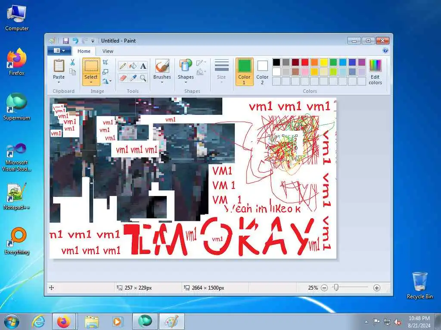Click the Copy icon in Clipboard group
Viewport: 441px width, 330px height.
click(x=72, y=72)
